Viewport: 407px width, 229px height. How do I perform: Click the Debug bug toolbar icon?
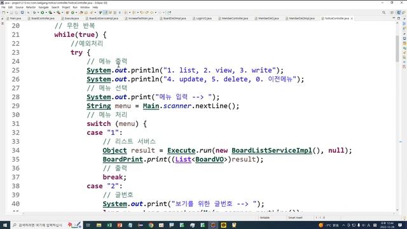(34, 13)
